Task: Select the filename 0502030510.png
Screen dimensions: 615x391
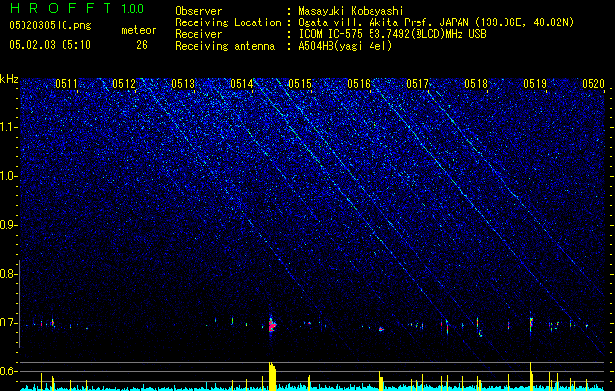Action: pos(50,26)
